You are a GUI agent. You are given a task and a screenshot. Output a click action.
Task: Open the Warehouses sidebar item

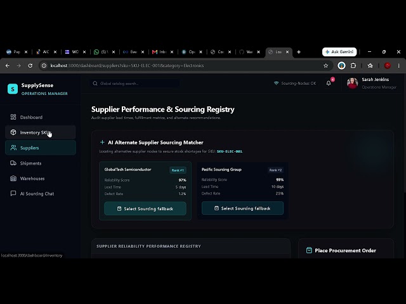pos(41,179)
